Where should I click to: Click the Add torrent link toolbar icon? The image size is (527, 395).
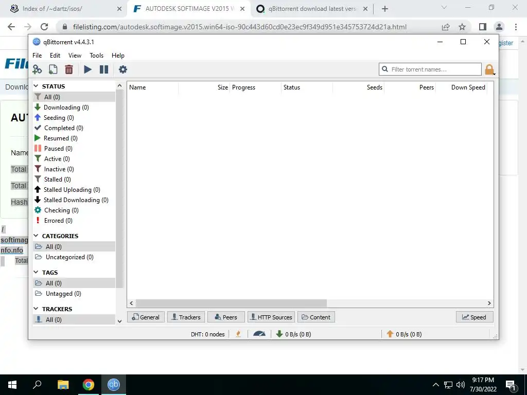coord(37,69)
